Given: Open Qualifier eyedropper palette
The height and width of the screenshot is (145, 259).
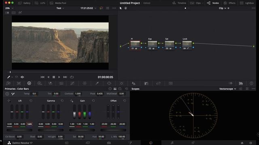Looking at the screenshot, I should 97,83.
